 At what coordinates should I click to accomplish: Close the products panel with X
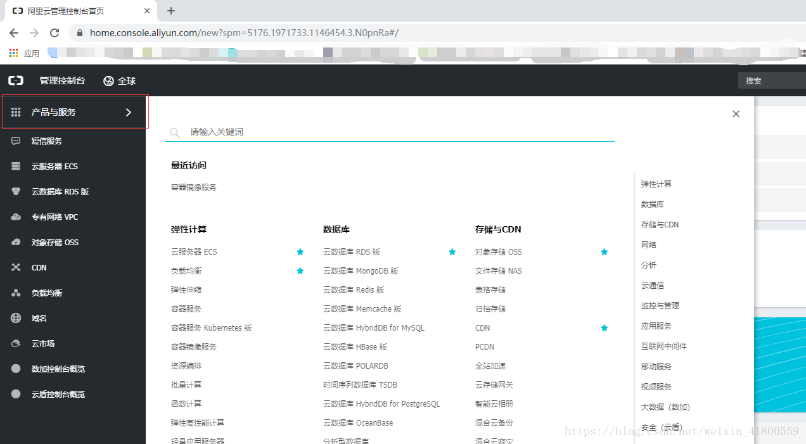(x=736, y=114)
